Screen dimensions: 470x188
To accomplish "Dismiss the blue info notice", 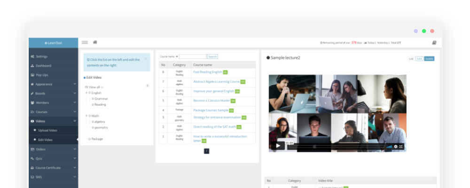I will tap(146, 59).
